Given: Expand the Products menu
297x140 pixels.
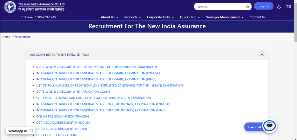Looking at the screenshot, I should click(x=133, y=17).
